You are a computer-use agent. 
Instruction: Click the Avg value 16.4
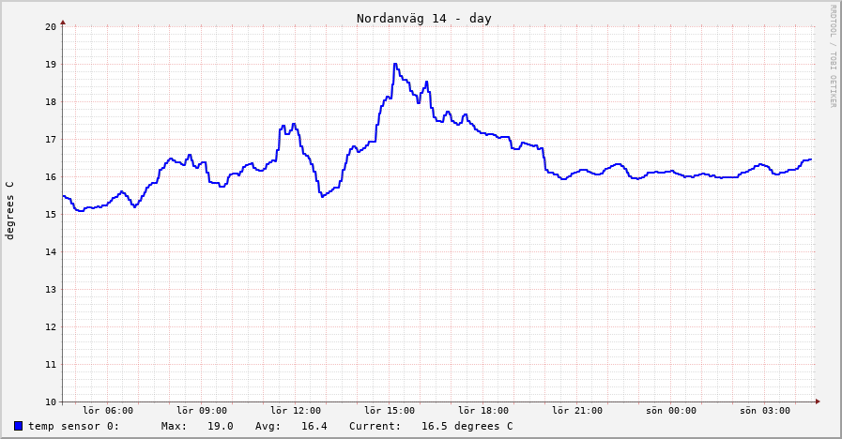(314, 426)
